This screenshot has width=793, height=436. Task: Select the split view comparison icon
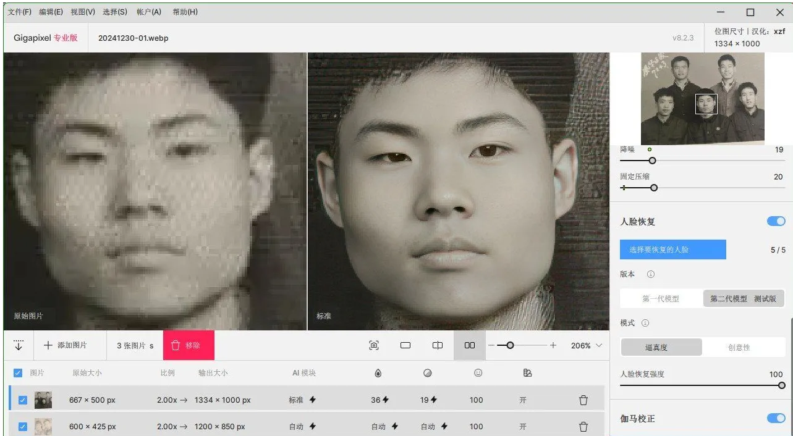click(438, 346)
